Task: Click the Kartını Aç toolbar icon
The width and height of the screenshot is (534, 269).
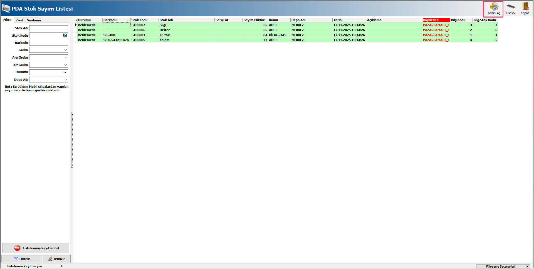Action: (x=494, y=7)
